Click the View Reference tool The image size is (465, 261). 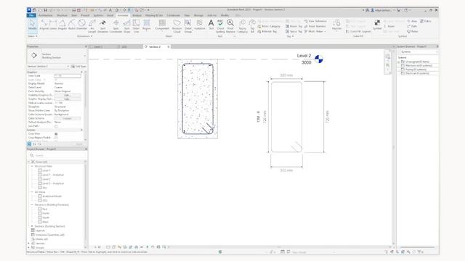(315, 21)
